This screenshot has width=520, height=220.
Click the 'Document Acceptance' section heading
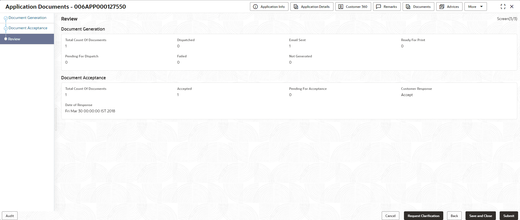point(83,78)
